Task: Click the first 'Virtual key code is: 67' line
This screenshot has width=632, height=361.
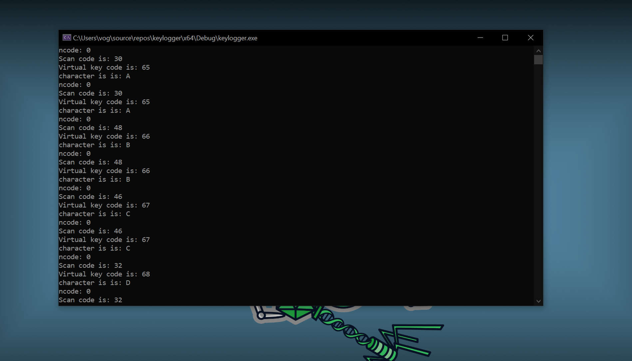Action: [104, 205]
